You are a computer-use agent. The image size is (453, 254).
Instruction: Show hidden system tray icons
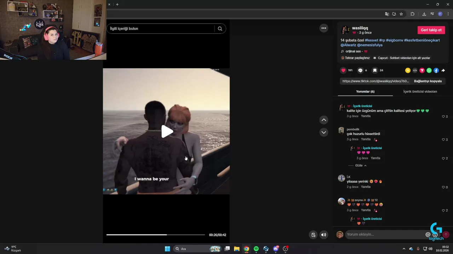[x=404, y=249]
